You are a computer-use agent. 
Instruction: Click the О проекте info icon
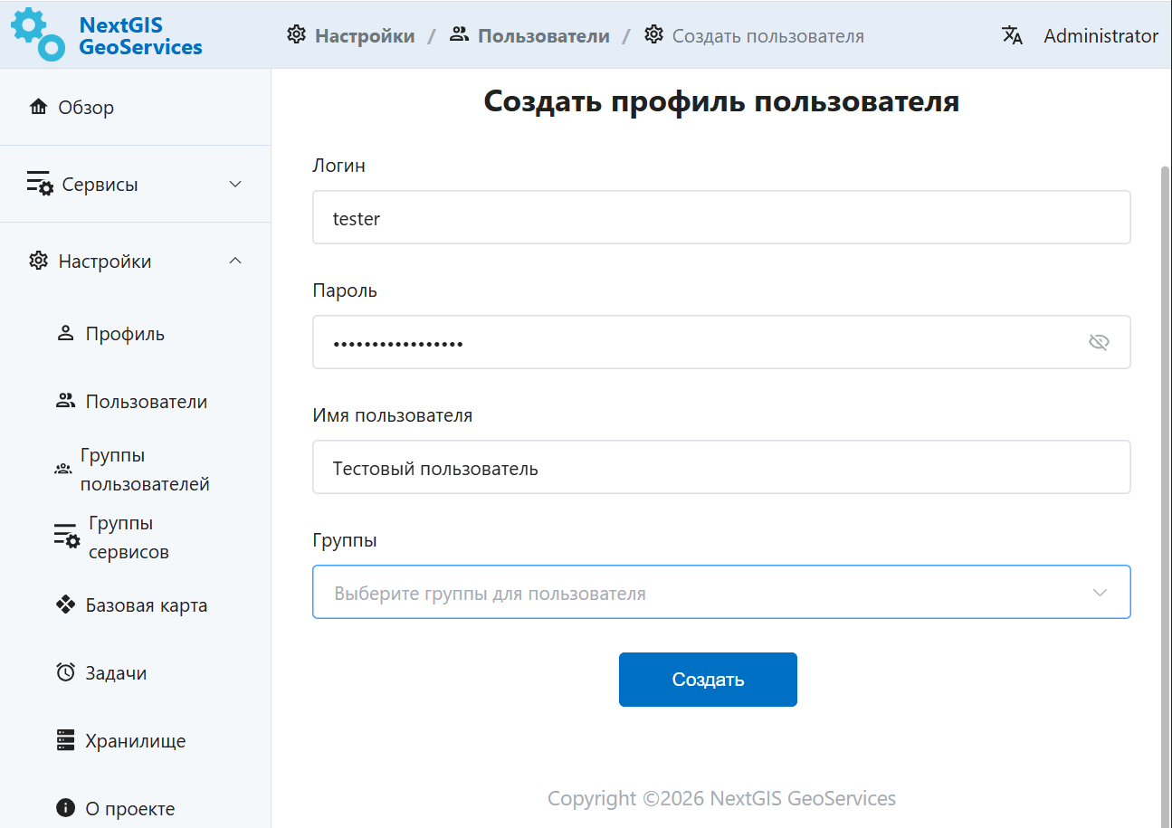coord(65,808)
